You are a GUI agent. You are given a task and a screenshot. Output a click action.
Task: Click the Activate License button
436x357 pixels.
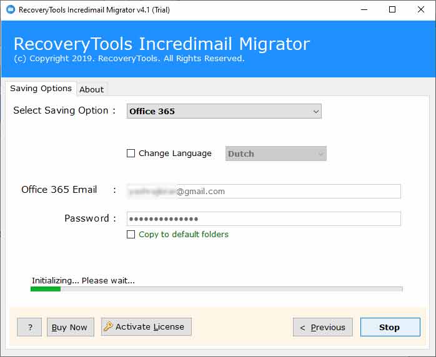tap(147, 326)
